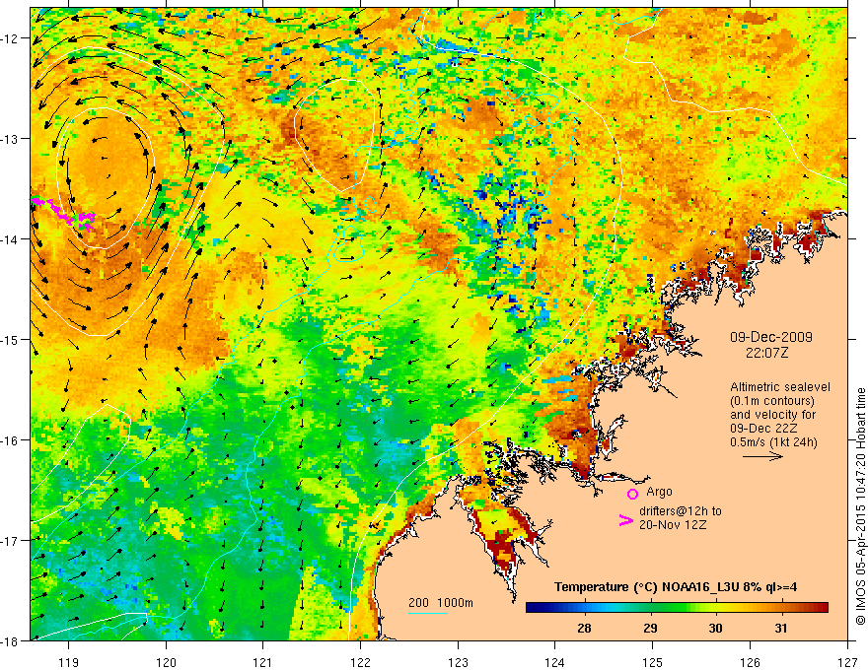
Task: Click the IMOS copyright timestamp text
Action: pyautogui.click(x=860, y=506)
